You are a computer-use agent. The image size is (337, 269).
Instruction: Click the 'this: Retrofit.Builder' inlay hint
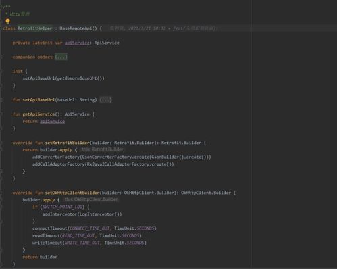[103, 149]
